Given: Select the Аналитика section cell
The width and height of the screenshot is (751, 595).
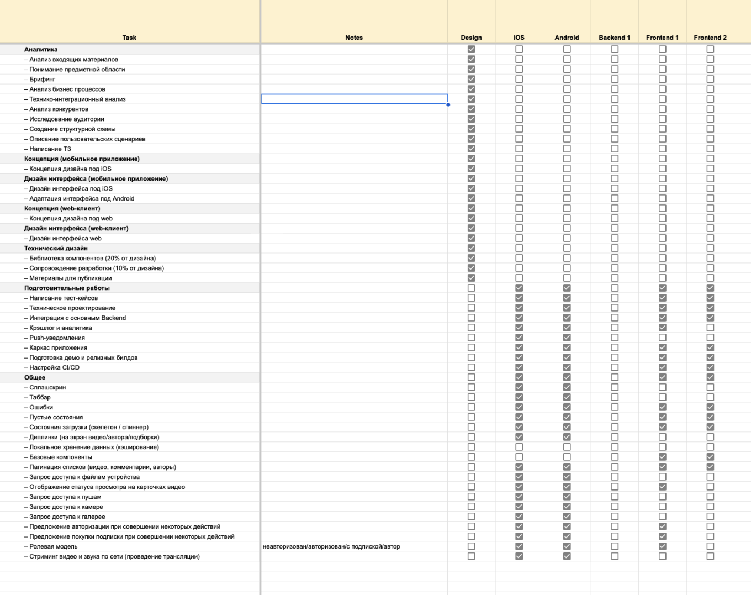Looking at the screenshot, I should coord(129,49).
